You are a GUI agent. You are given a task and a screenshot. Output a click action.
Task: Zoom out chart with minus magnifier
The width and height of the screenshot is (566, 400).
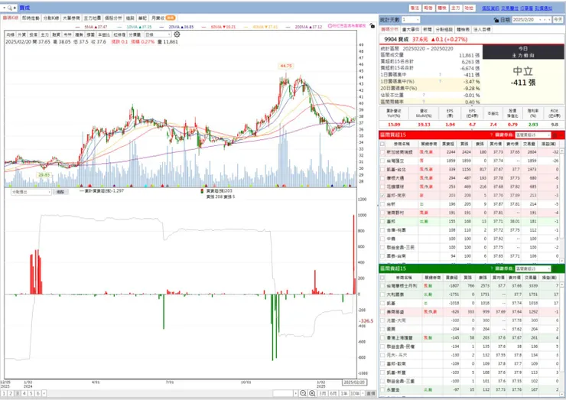point(303,393)
